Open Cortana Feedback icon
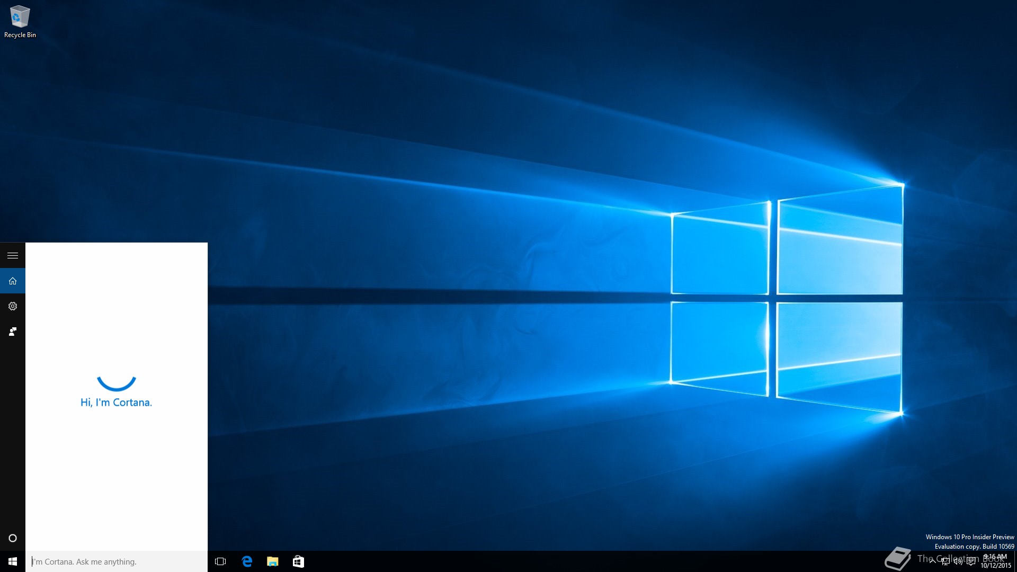1017x572 pixels. pos(13,332)
